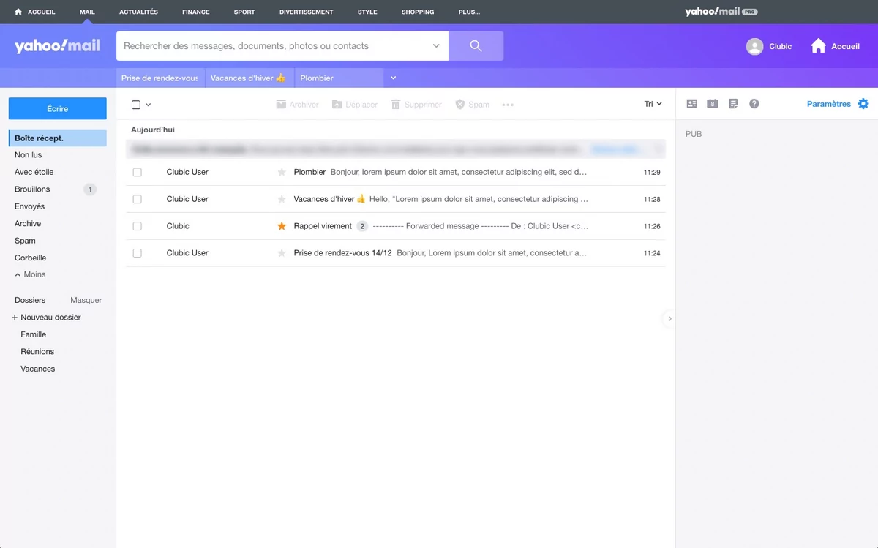This screenshot has height=548, width=878.
Task: Collapse the folder list with Moins
Action: click(x=30, y=274)
